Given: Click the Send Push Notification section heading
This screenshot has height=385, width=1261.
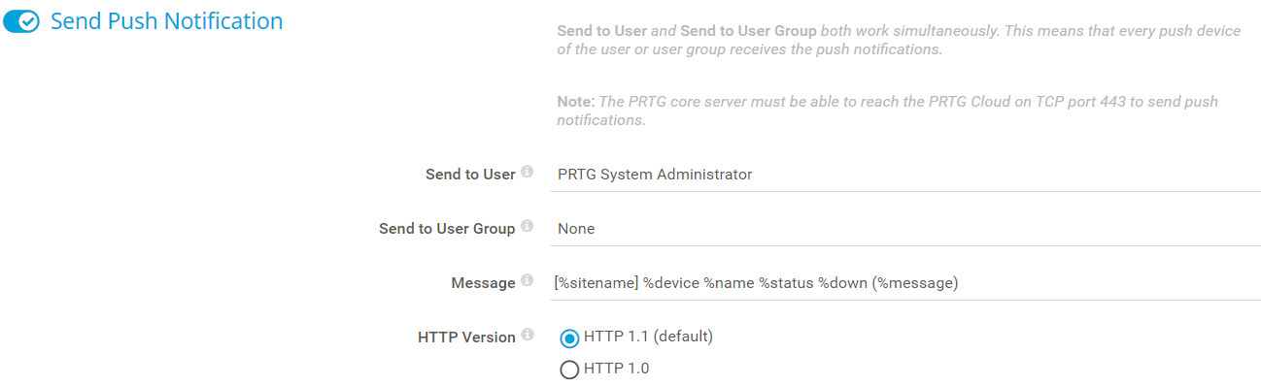Looking at the screenshot, I should tap(167, 21).
